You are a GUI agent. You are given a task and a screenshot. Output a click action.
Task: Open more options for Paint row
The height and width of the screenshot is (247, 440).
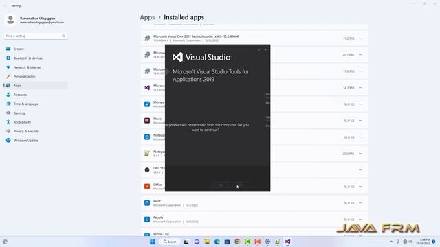pyautogui.click(x=360, y=203)
